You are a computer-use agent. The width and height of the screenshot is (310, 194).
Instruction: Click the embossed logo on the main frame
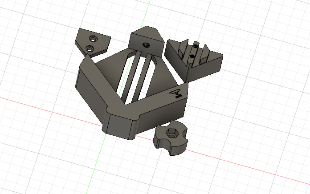pos(176,93)
